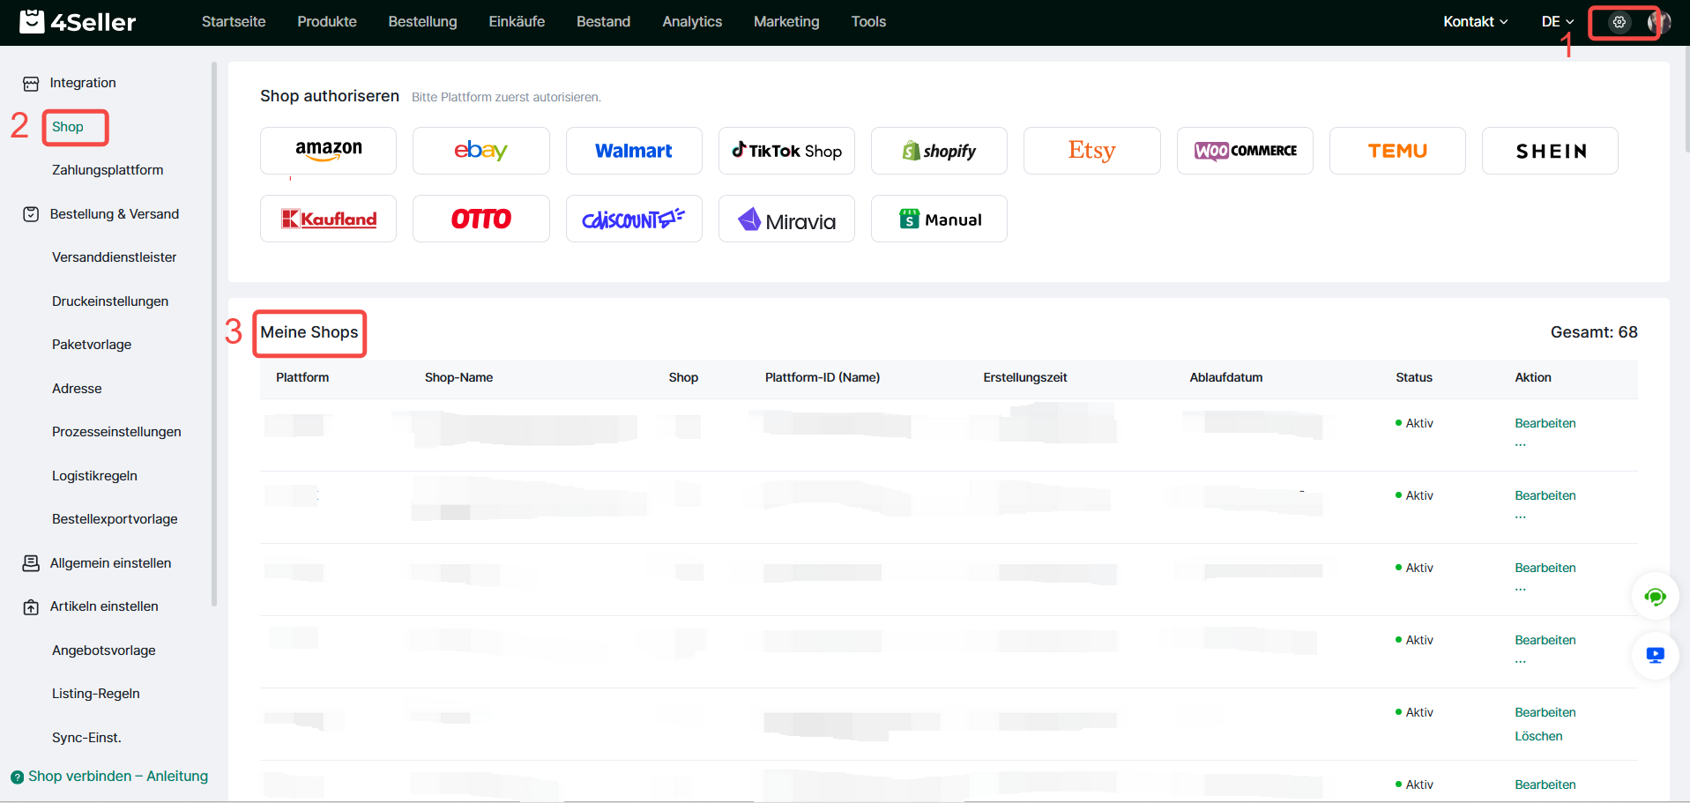
Task: Click the Löschen link
Action: 1538,736
